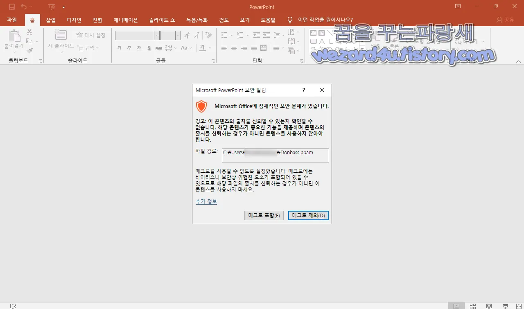The image size is (524, 309).
Task: Click the decrease font size icon
Action: tap(196, 36)
